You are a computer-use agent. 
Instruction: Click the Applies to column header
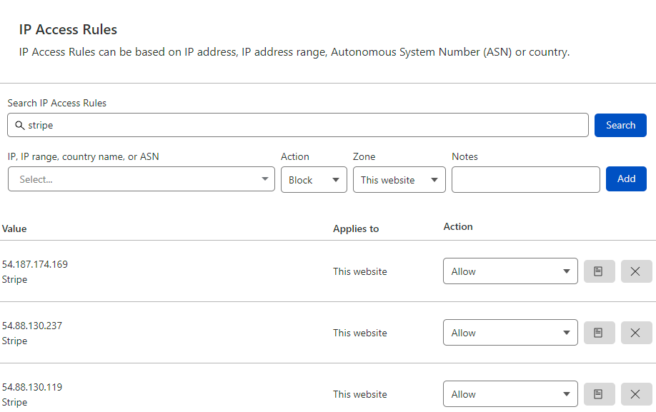[356, 228]
